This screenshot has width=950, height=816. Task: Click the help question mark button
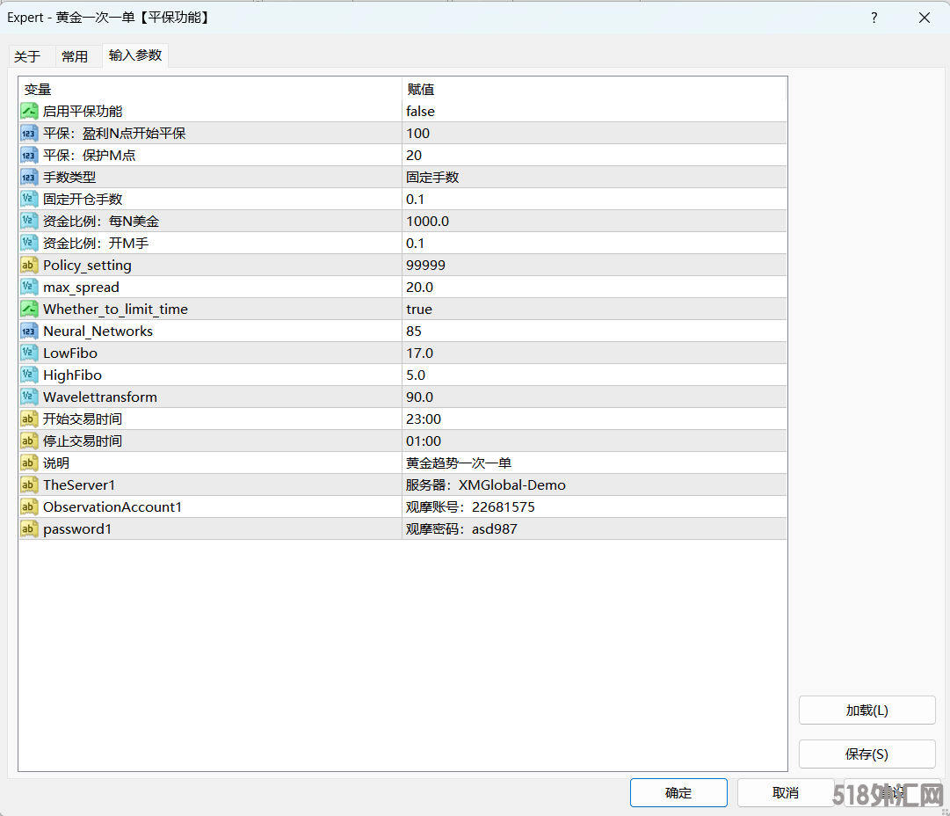[874, 18]
